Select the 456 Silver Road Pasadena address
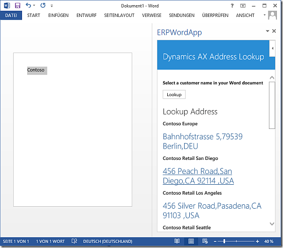283x248 pixels. pos(212,210)
